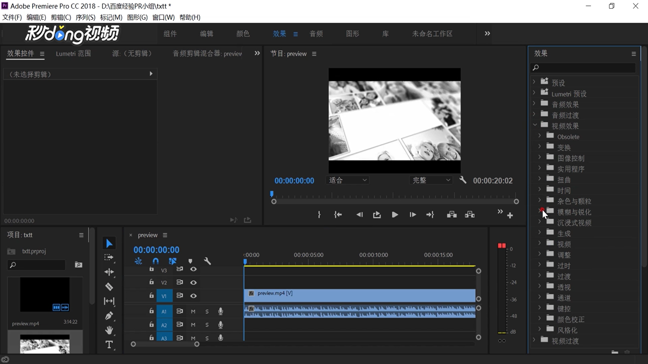Enable voice-over record on A1

(x=221, y=311)
